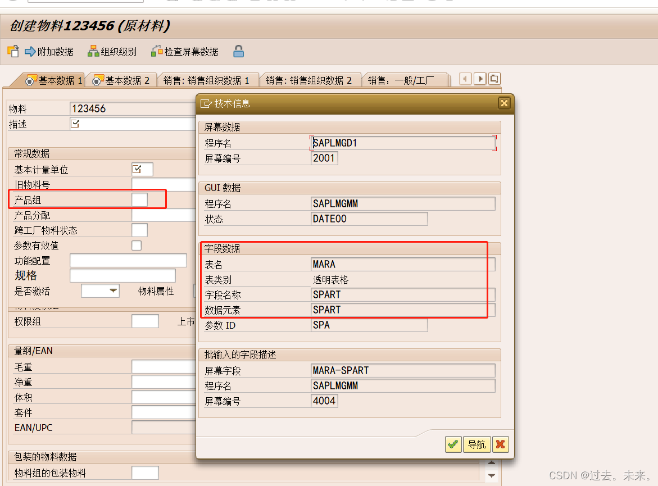Click scroll up arrow at panel bottom
Image resolution: width=658 pixels, height=486 pixels.
click(x=492, y=463)
